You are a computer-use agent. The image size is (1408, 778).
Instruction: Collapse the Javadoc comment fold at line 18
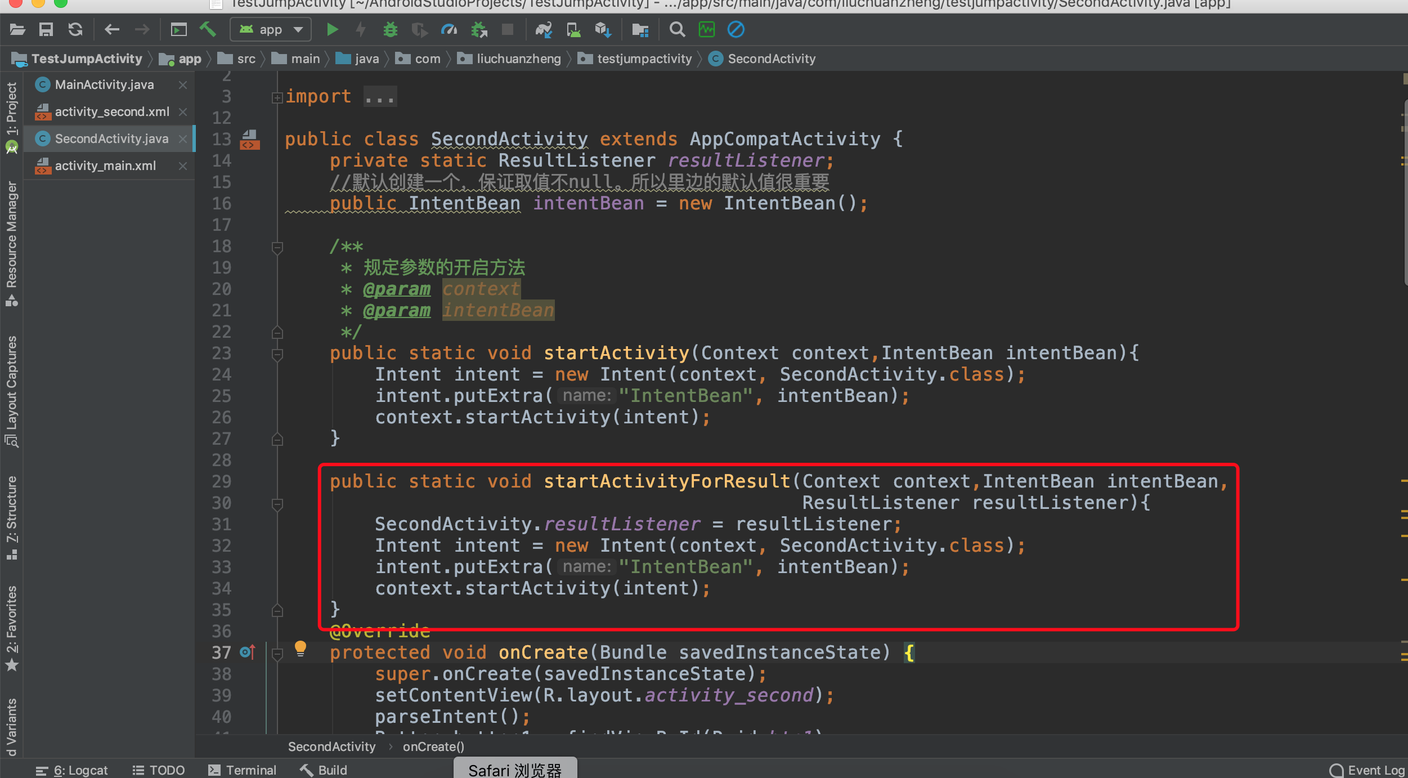(x=277, y=247)
